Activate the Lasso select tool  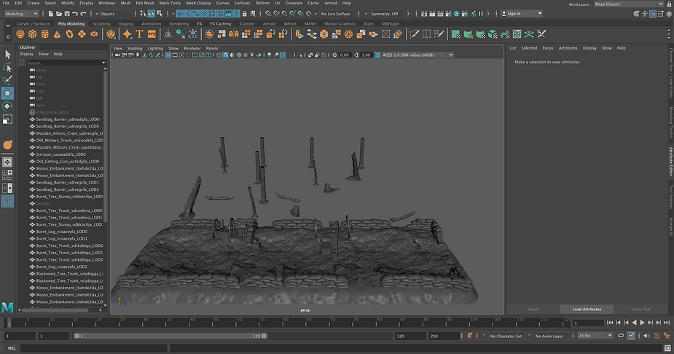click(7, 67)
